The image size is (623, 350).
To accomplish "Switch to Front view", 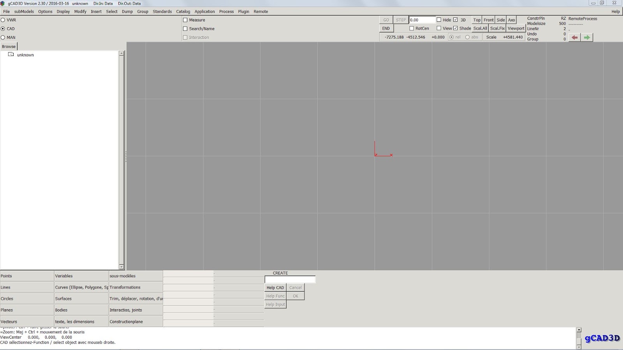I will (x=488, y=20).
